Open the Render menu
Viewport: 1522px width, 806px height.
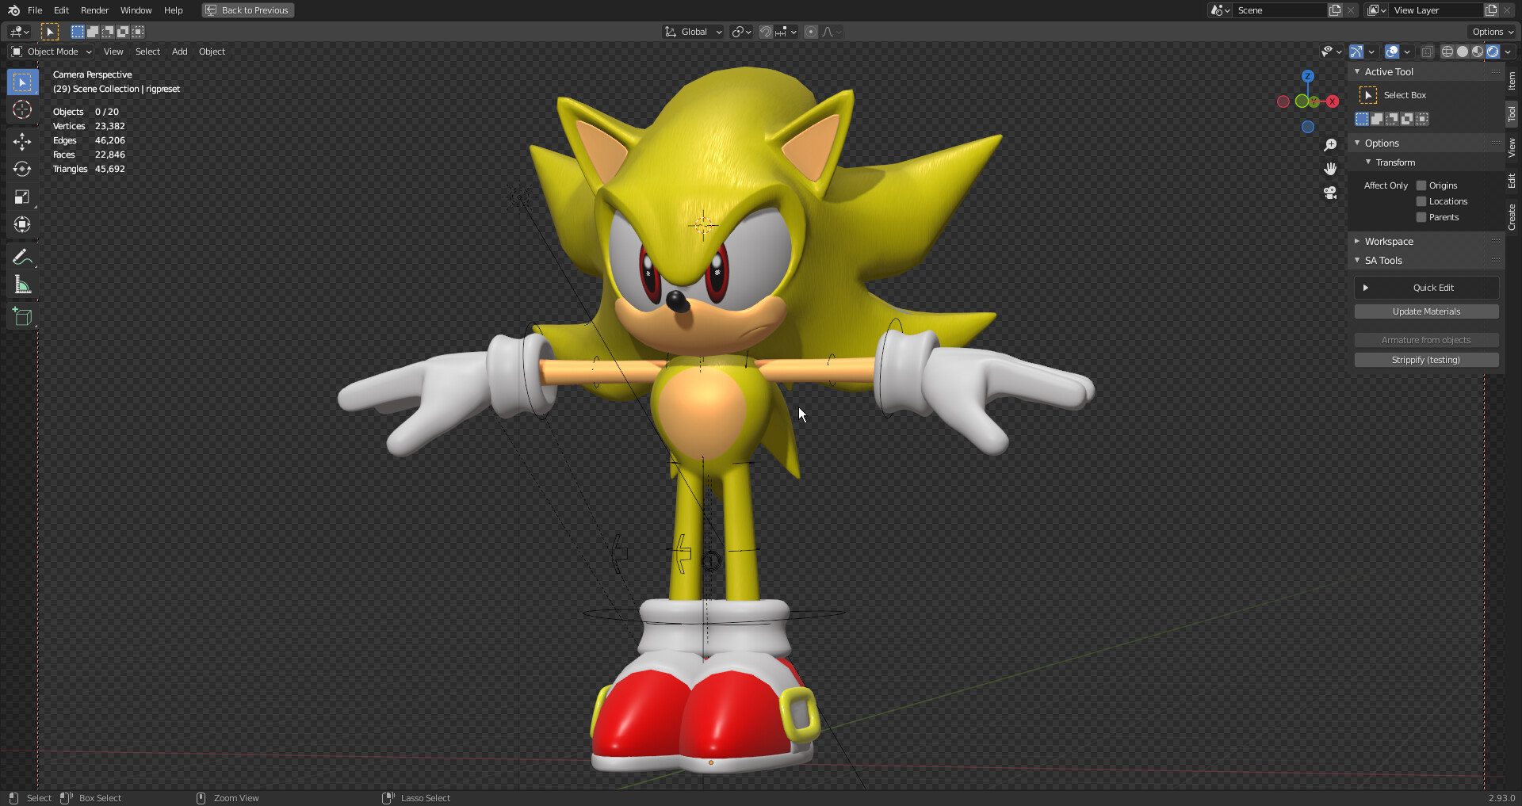pos(94,10)
